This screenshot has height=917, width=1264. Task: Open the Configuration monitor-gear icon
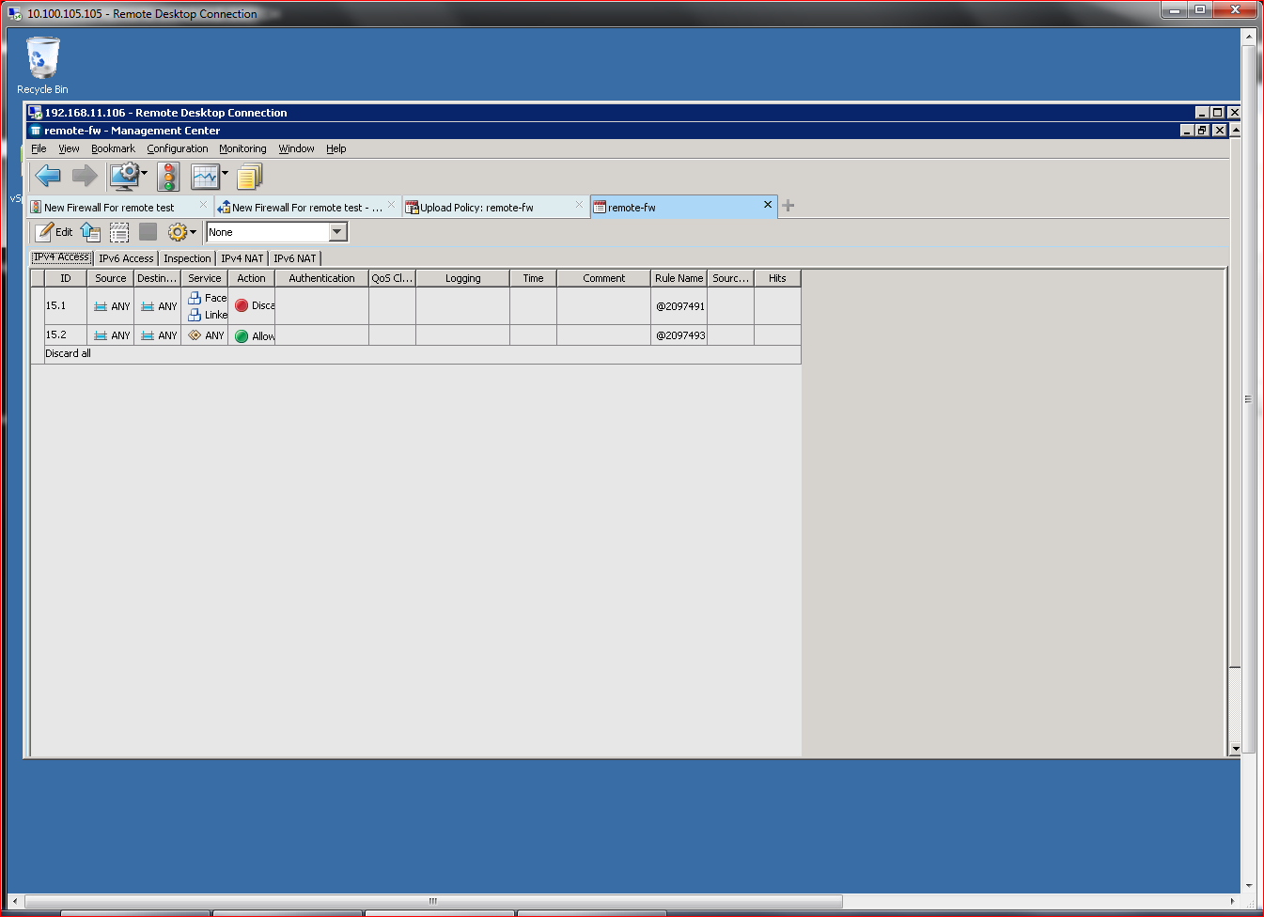[124, 176]
